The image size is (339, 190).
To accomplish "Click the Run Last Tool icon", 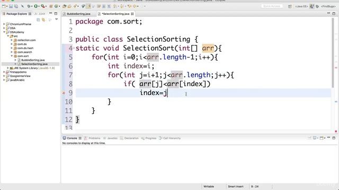I will [43, 6].
